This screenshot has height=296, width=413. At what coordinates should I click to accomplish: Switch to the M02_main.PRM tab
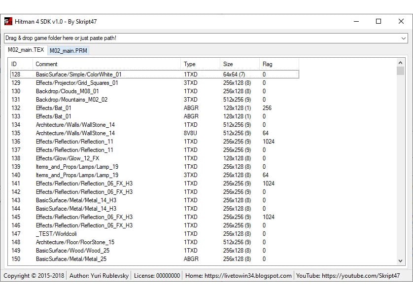point(68,51)
